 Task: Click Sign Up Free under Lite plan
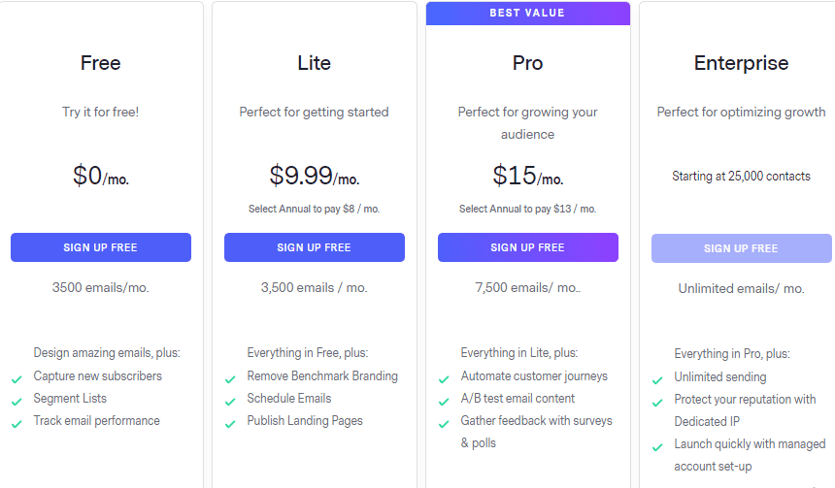315,247
